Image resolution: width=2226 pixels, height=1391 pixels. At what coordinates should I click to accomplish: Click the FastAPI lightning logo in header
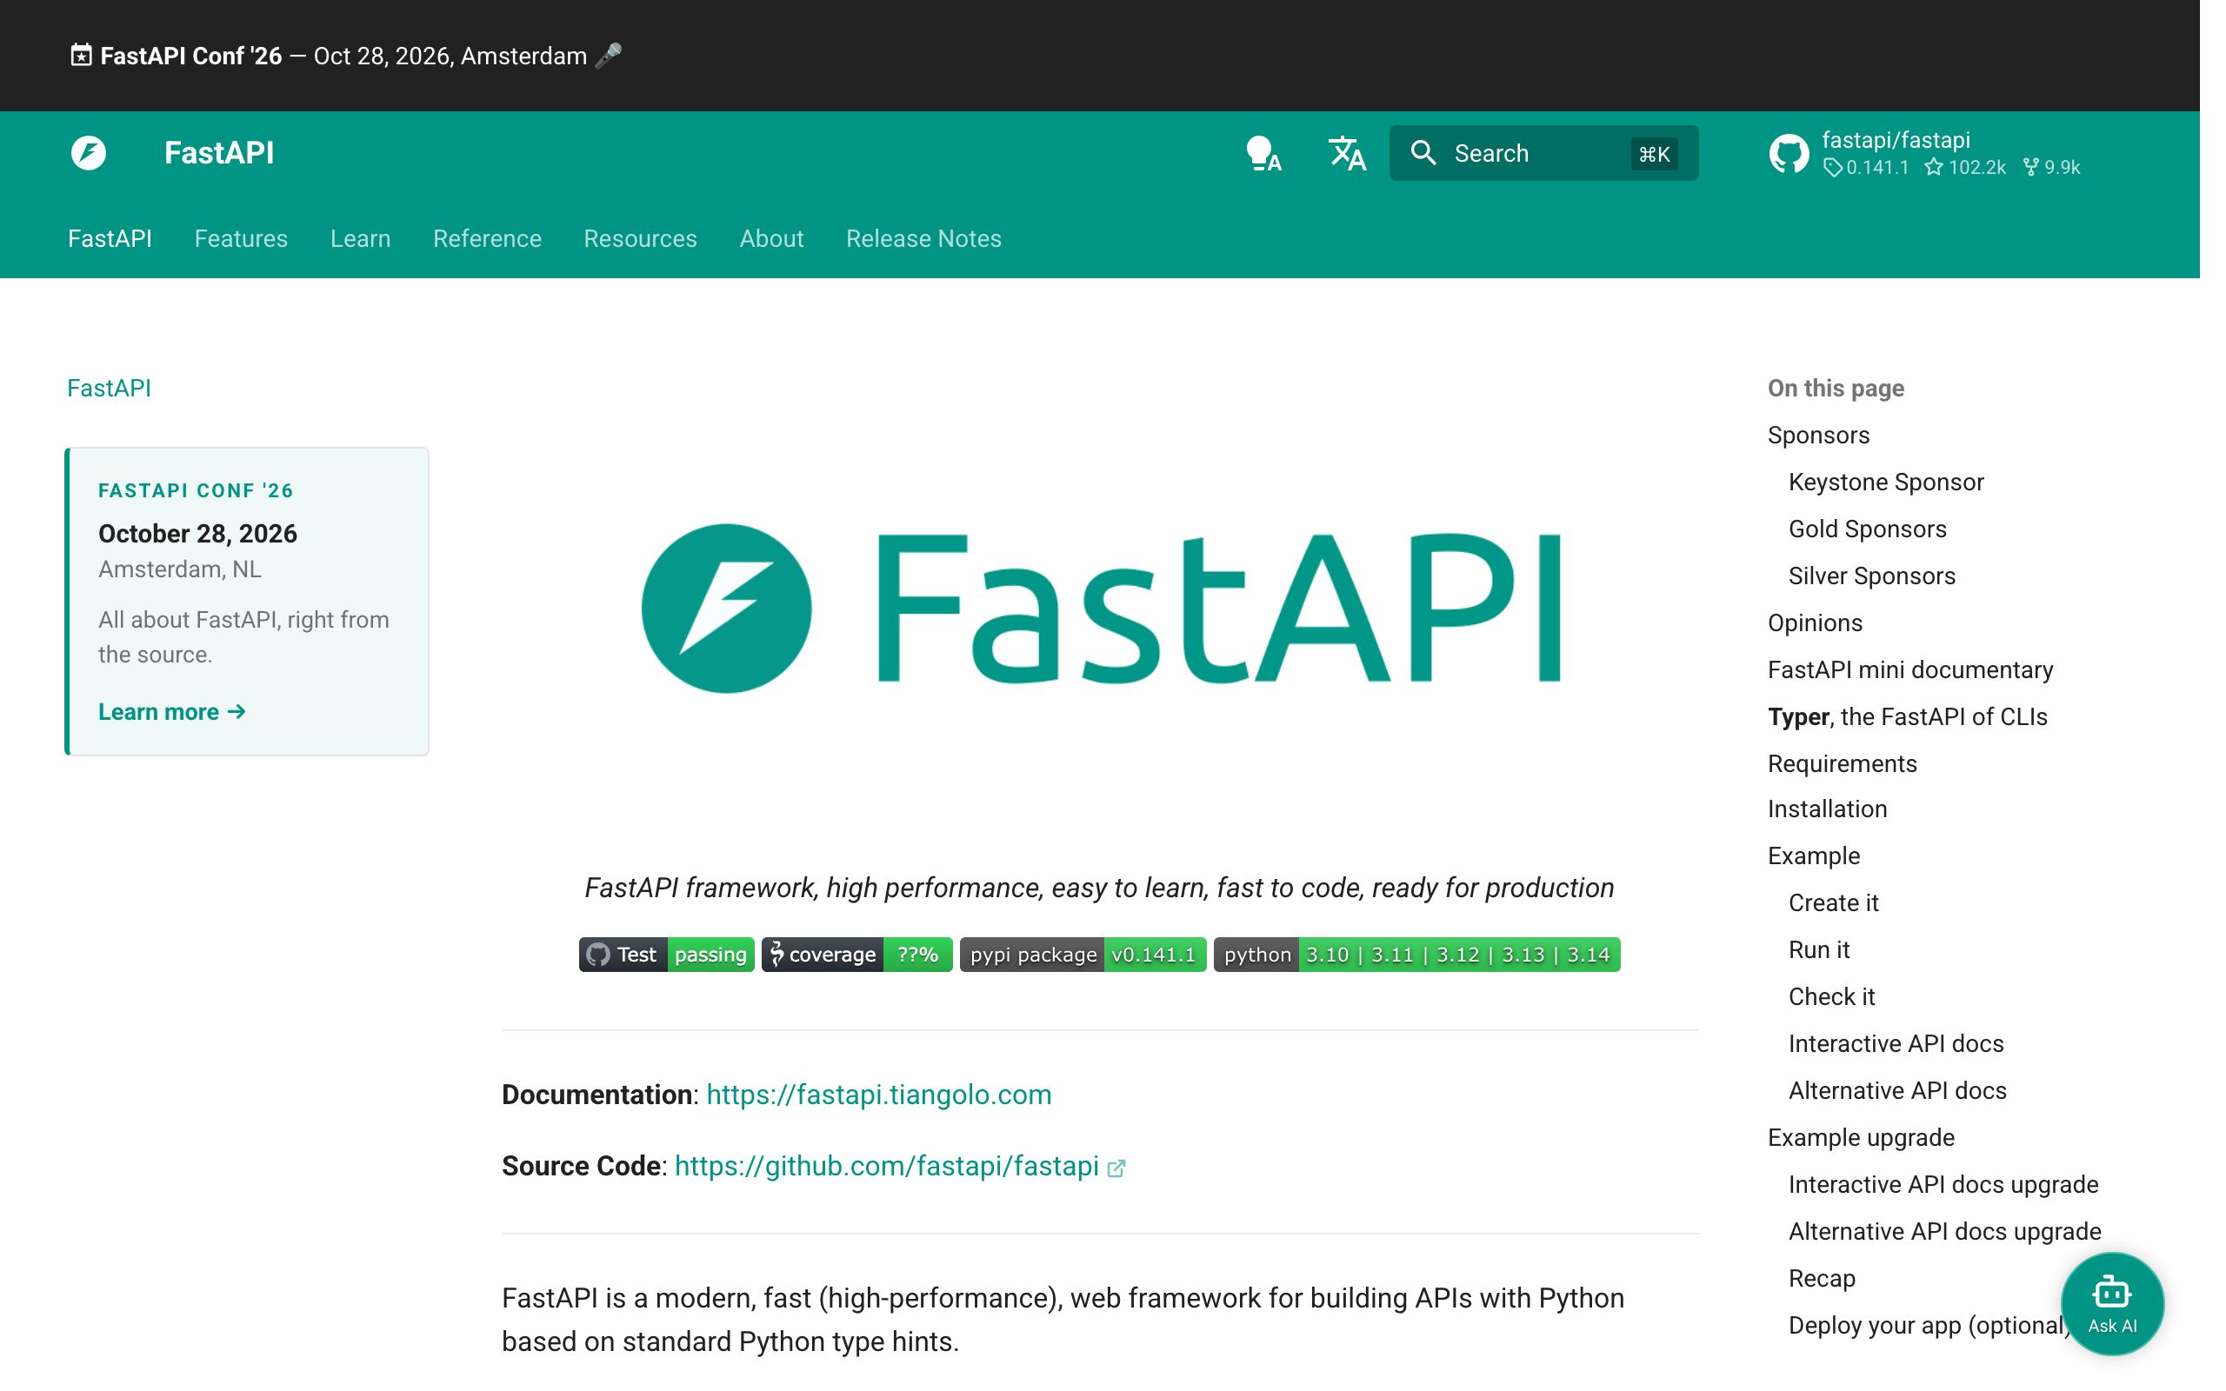tap(90, 153)
